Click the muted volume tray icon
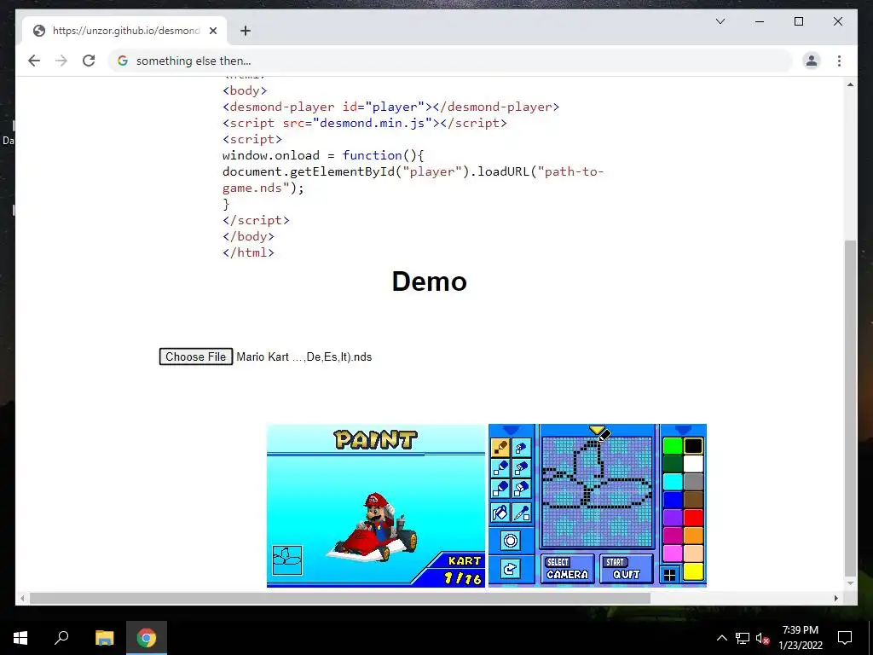The width and height of the screenshot is (873, 655). pyautogui.click(x=762, y=638)
